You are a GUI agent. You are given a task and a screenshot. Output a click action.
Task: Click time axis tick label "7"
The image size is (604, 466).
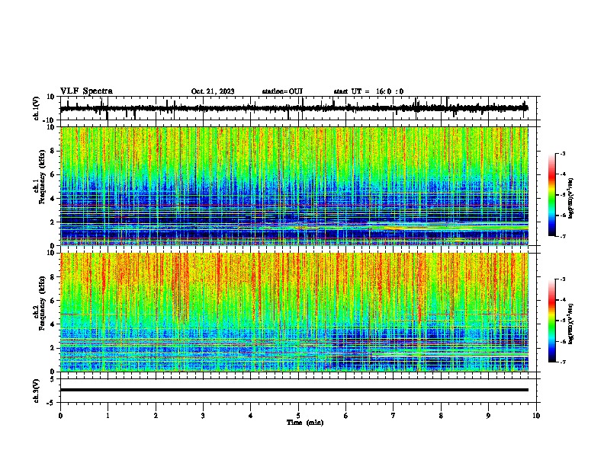pyautogui.click(x=394, y=416)
